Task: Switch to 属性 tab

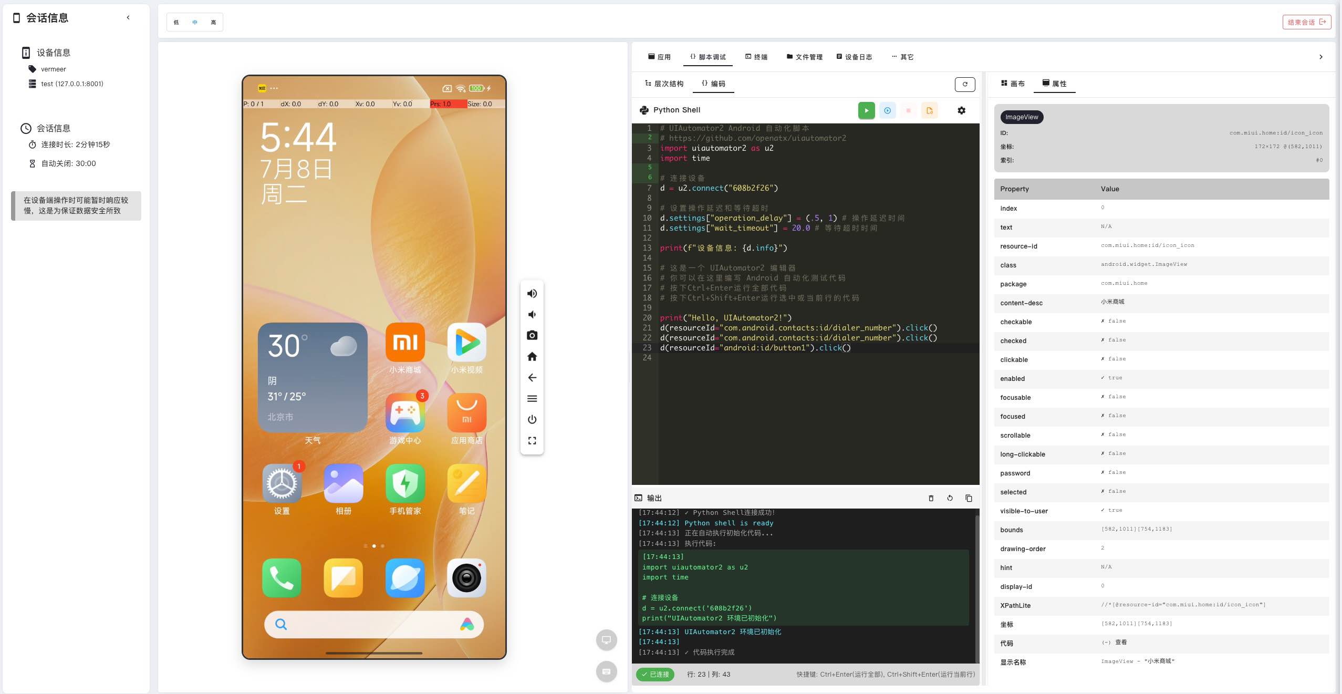Action: tap(1055, 84)
